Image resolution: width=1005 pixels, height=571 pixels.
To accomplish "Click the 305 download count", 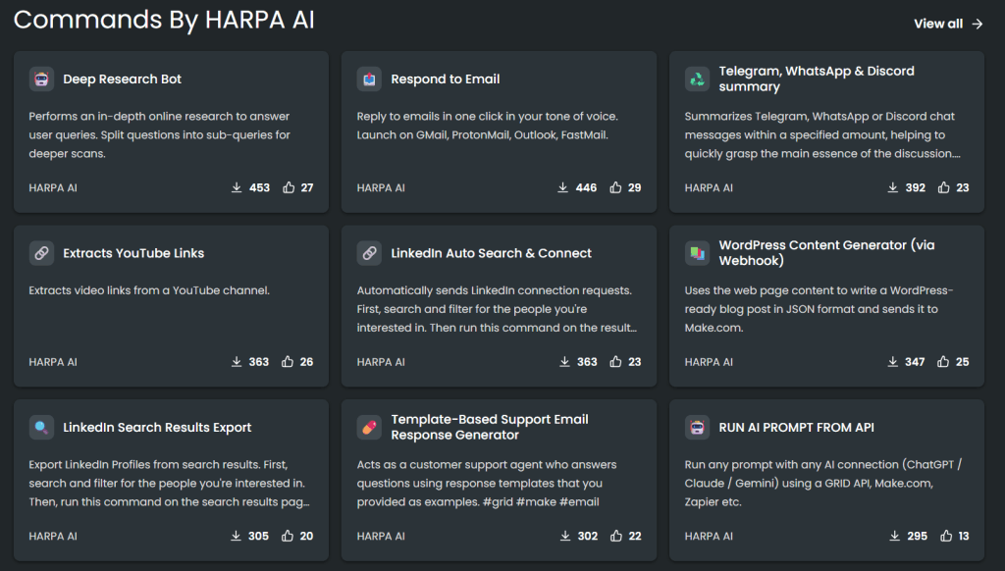I will [x=258, y=536].
